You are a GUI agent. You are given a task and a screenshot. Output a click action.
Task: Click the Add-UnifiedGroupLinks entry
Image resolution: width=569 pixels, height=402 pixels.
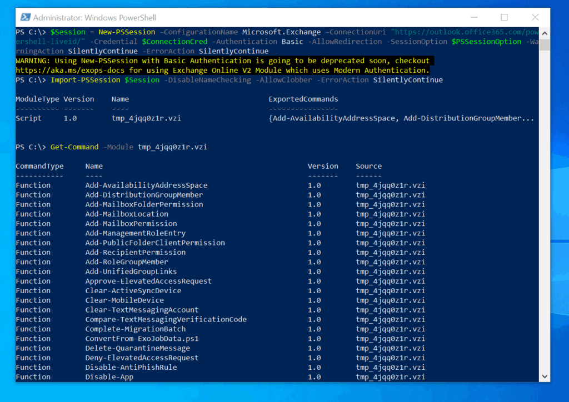131,272
